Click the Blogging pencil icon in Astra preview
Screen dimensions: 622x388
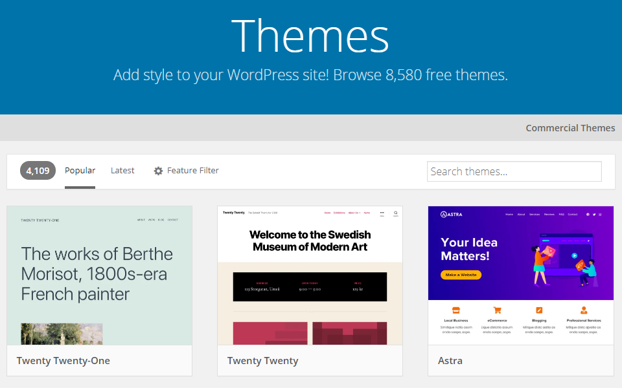point(539,310)
